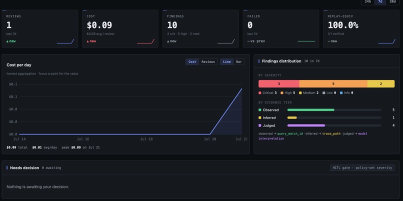Switch chart to Cost metric
The width and height of the screenshot is (403, 201).
click(192, 61)
